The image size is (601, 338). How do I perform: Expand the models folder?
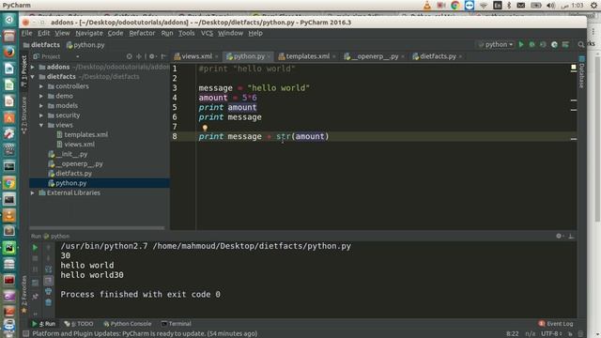click(41, 106)
